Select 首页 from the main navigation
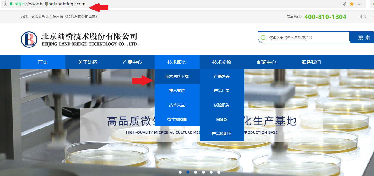This screenshot has width=374, height=176. coord(43,62)
